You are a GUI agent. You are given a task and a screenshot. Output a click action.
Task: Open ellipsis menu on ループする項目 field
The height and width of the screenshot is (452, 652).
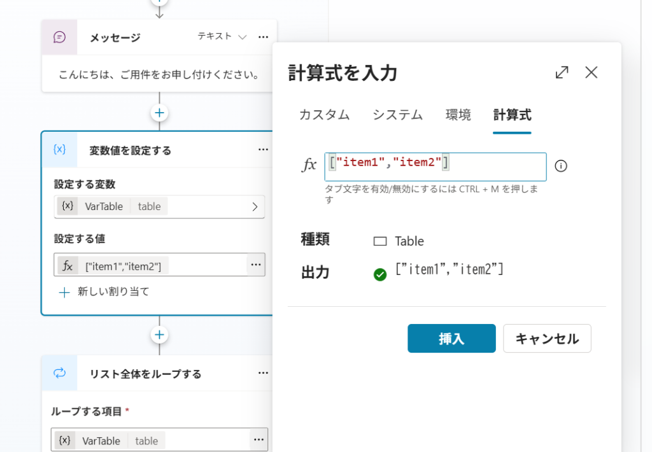pyautogui.click(x=258, y=440)
